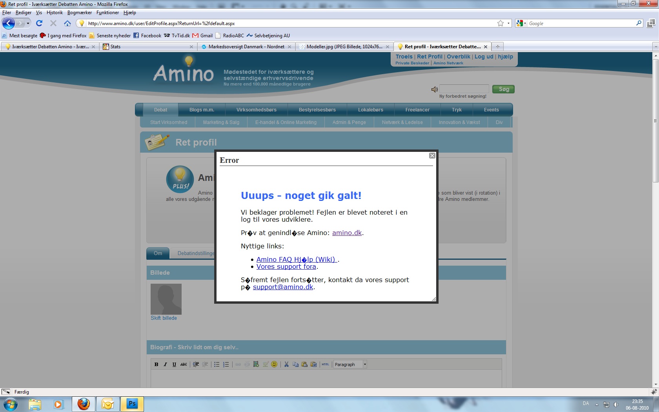Click support@amino.dk email link
This screenshot has width=659, height=412.
coord(283,287)
